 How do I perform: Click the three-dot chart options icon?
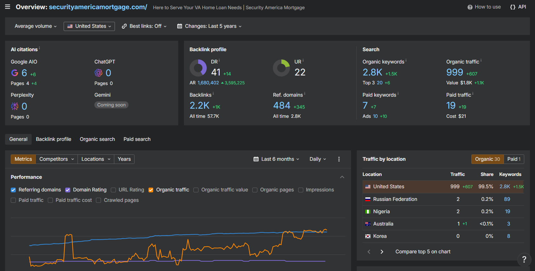click(339, 159)
